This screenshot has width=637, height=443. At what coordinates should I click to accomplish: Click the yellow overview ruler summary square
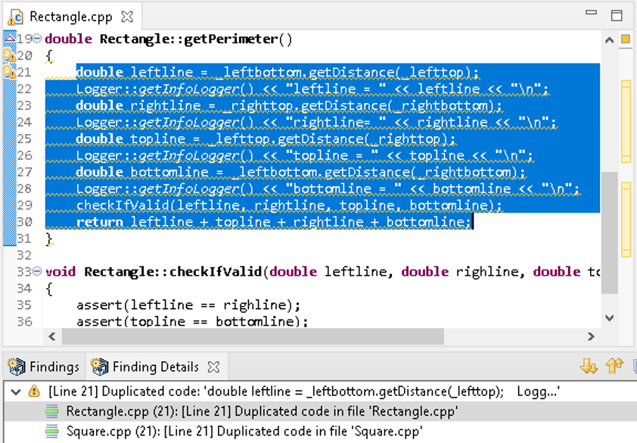pyautogui.click(x=626, y=39)
